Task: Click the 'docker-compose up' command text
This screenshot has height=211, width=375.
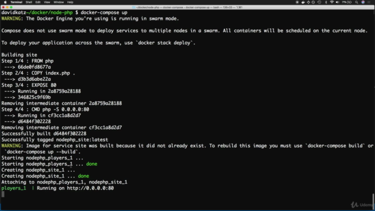Action: [104, 12]
